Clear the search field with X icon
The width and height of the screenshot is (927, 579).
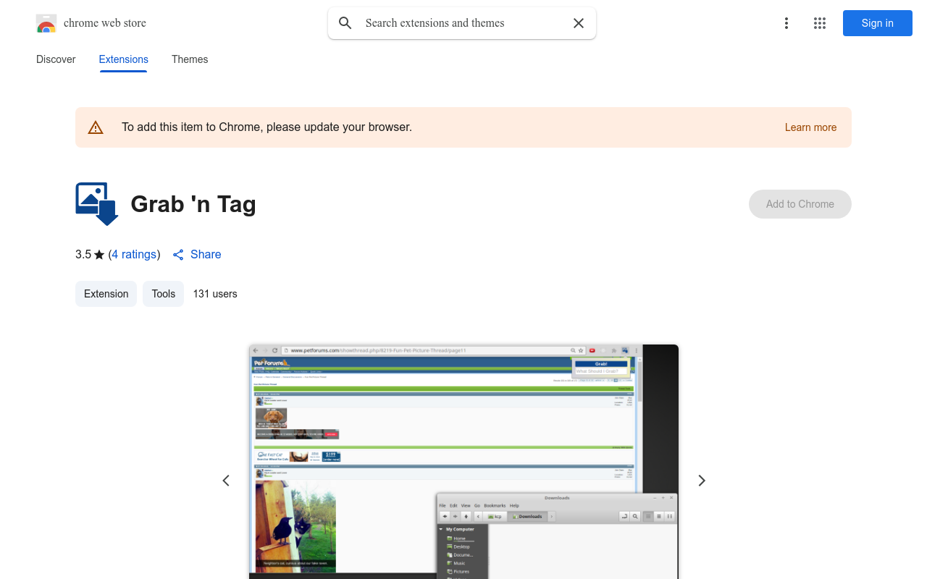click(579, 23)
